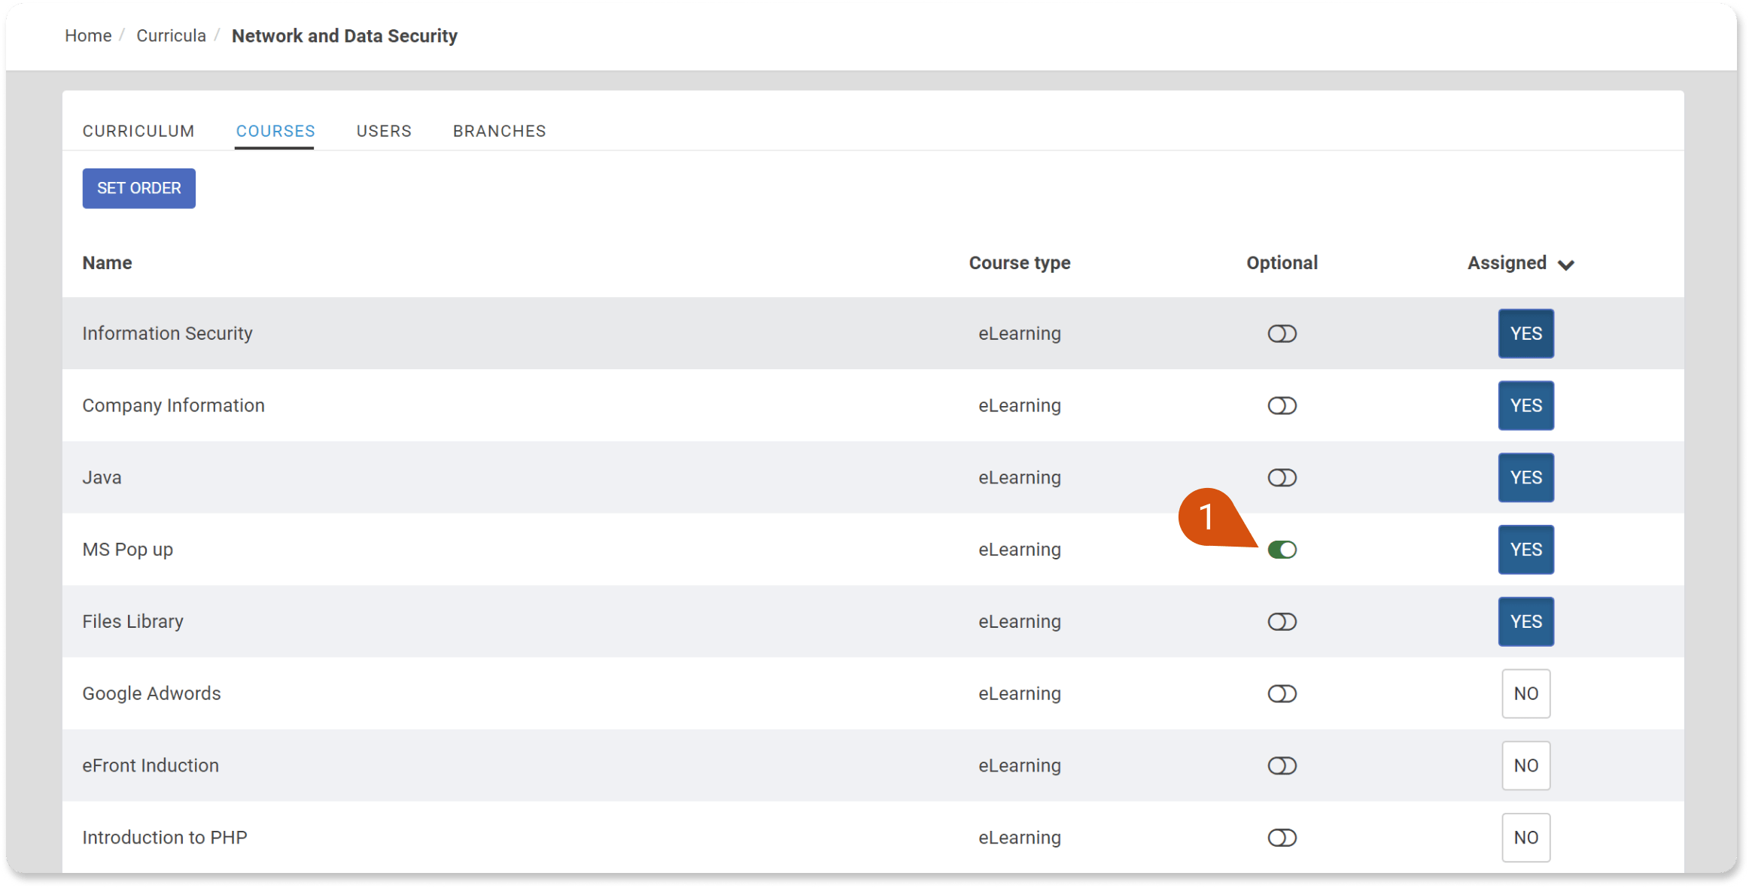
Task: Open the Users tab
Action: point(384,131)
